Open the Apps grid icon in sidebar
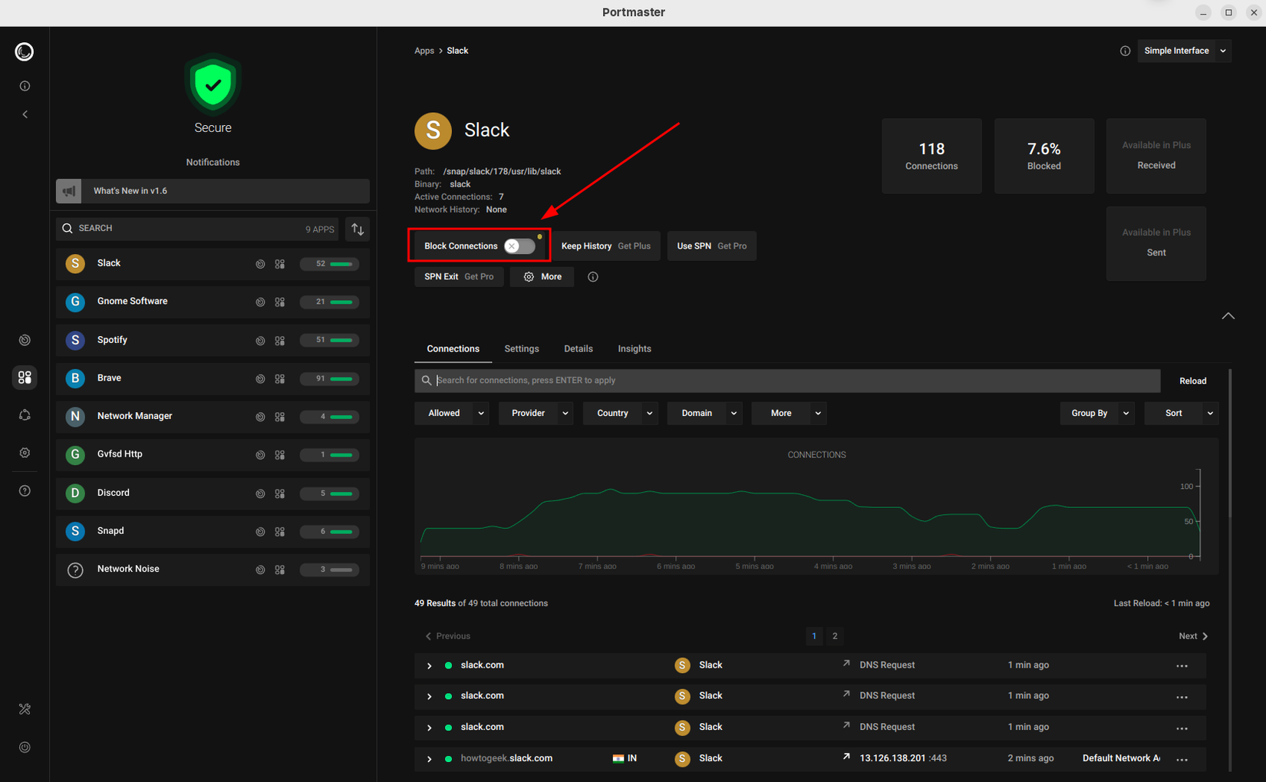Image resolution: width=1266 pixels, height=782 pixels. click(25, 377)
